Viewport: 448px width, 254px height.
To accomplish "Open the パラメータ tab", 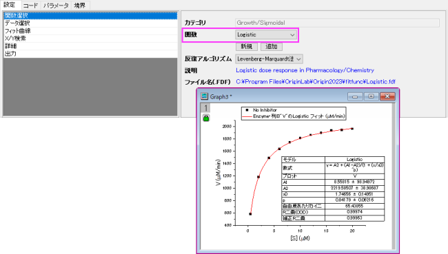I will [56, 6].
